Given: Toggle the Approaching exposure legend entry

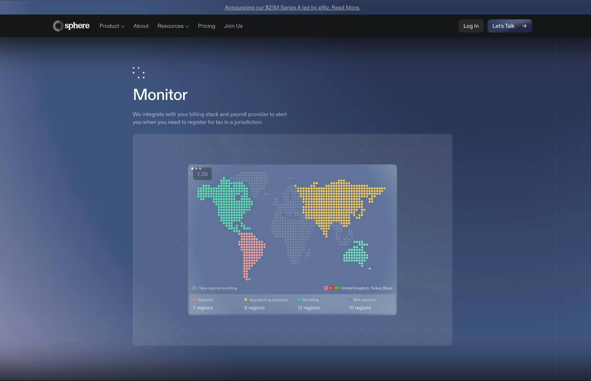Looking at the screenshot, I should click(x=265, y=300).
